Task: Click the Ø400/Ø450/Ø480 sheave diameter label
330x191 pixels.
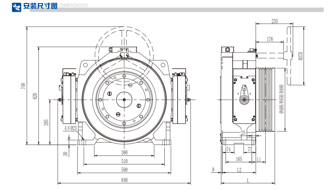Action: click(x=281, y=99)
